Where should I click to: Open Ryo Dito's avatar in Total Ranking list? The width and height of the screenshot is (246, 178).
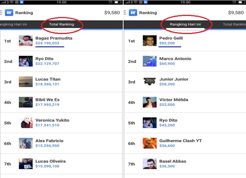pyautogui.click(x=26, y=61)
